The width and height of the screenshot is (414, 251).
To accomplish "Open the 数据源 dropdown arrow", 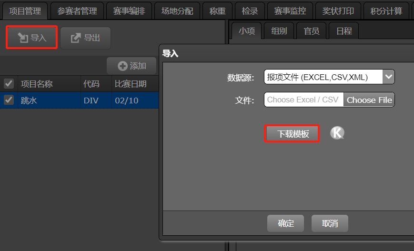I will coord(388,77).
